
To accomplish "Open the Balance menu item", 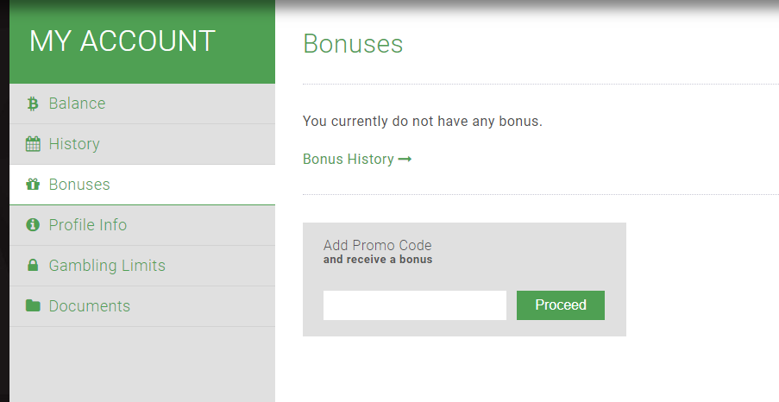I will pyautogui.click(x=142, y=104).
